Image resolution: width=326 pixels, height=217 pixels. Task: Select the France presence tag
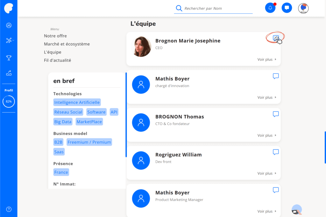click(x=61, y=172)
